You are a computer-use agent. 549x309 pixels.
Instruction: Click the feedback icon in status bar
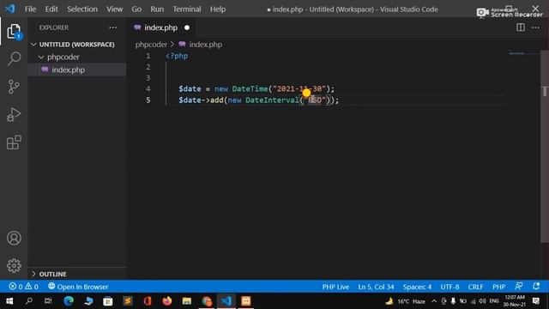(519, 286)
